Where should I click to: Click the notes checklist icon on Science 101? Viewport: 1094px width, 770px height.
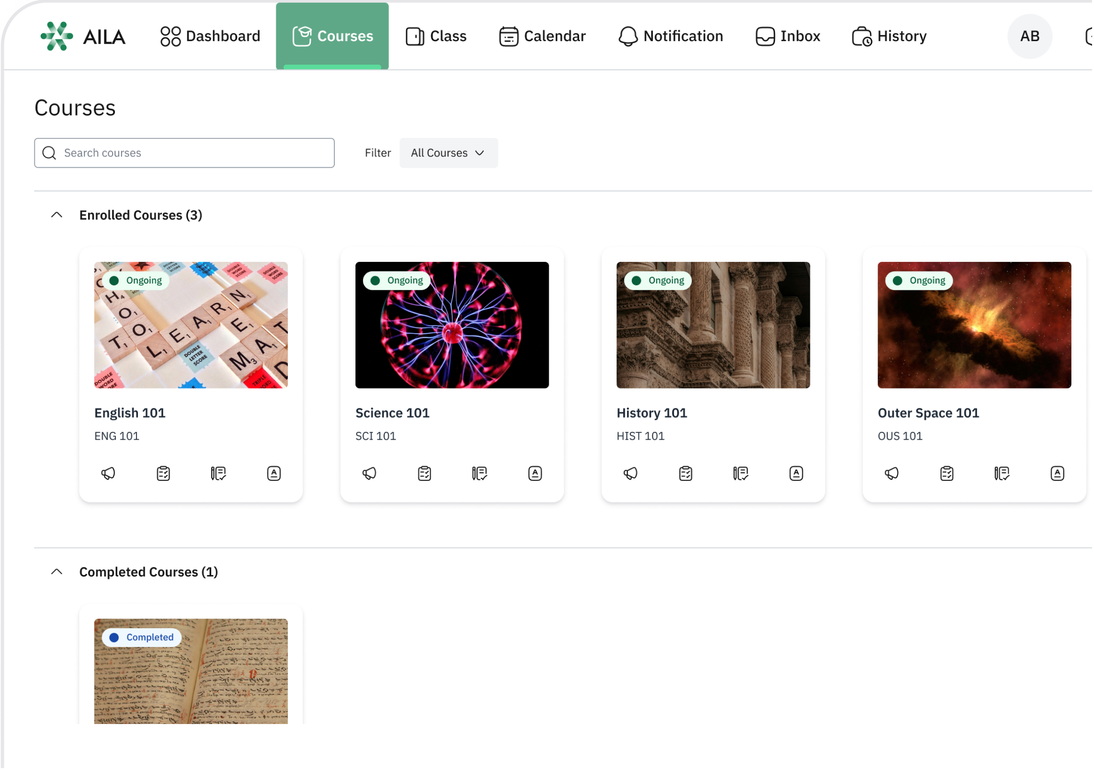click(x=479, y=473)
